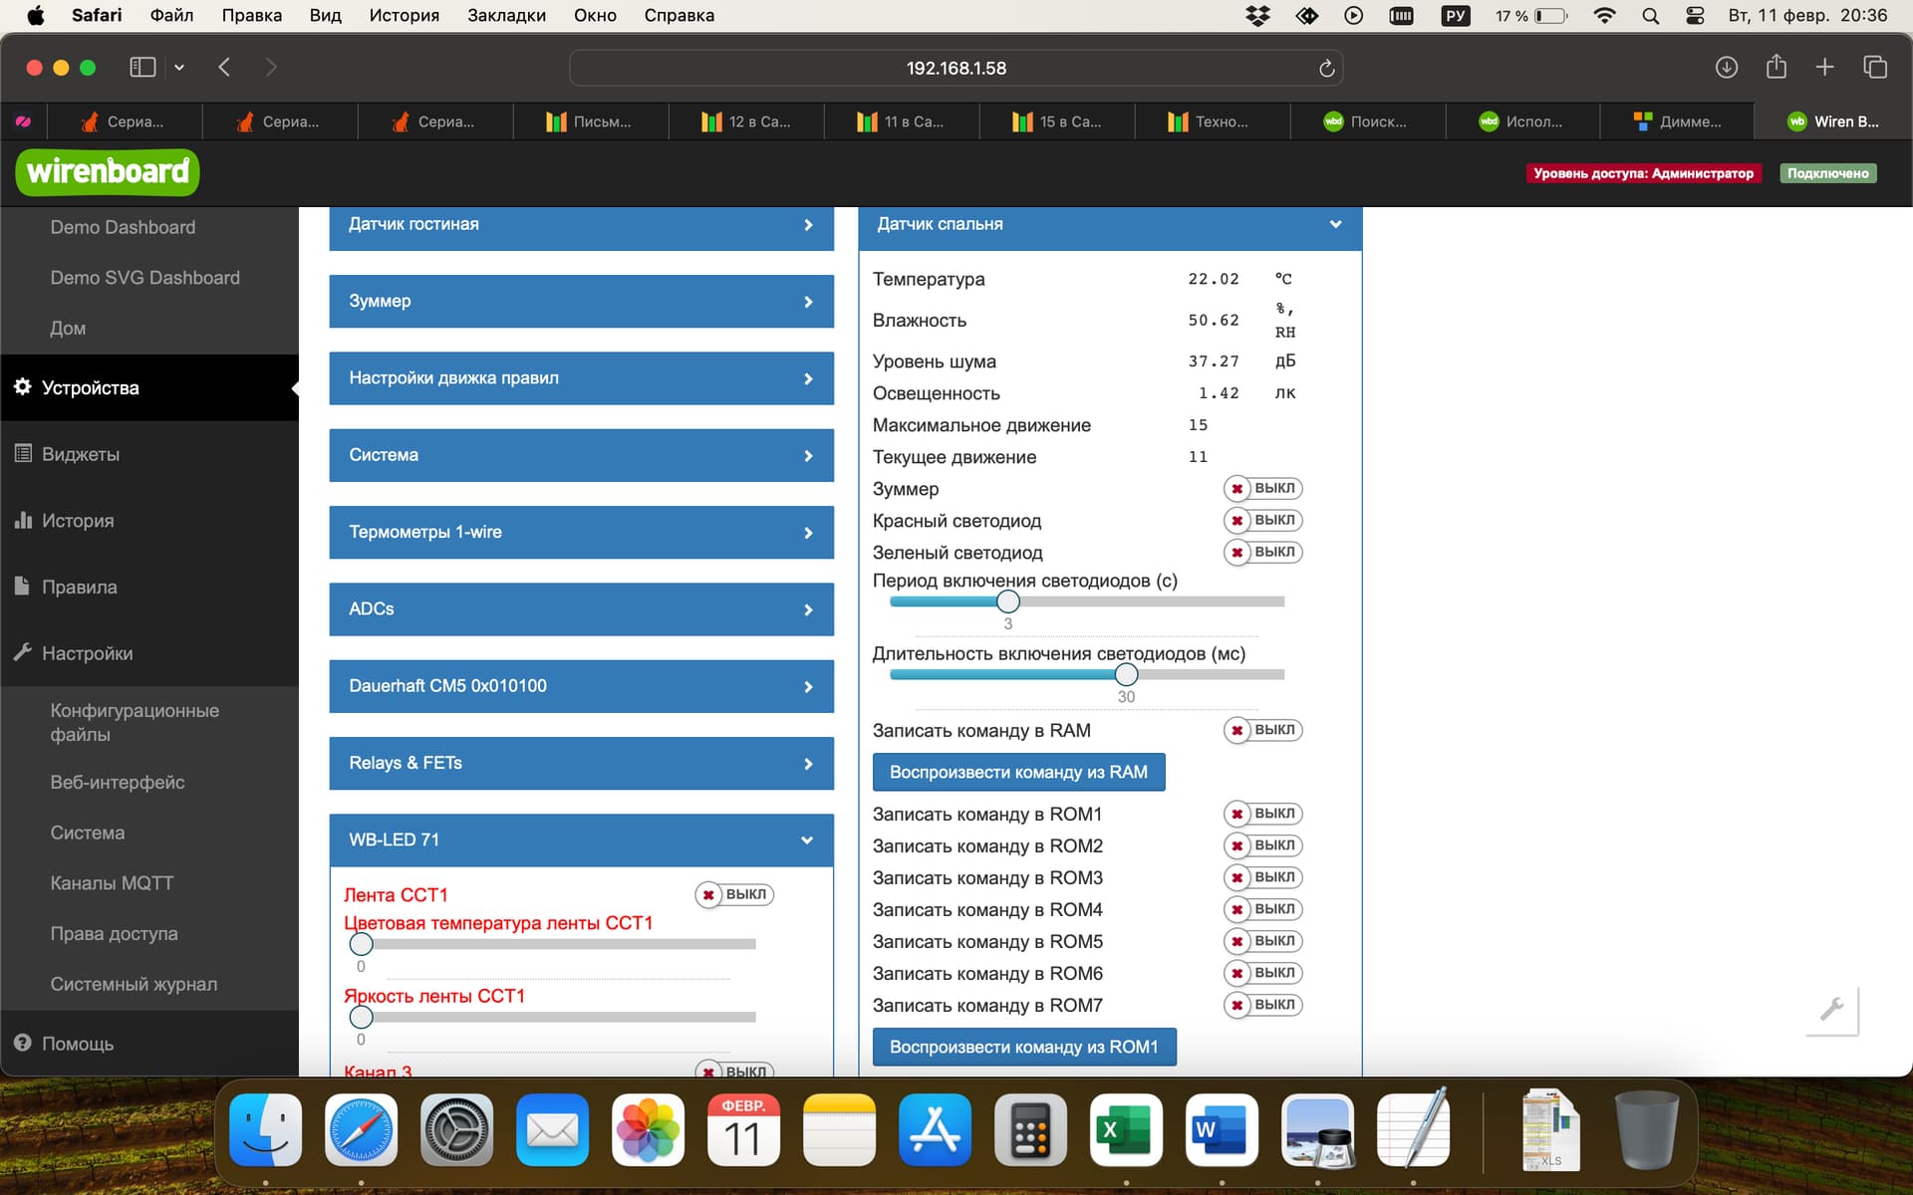
Task: Click the wirenboard logo
Action: click(x=108, y=172)
